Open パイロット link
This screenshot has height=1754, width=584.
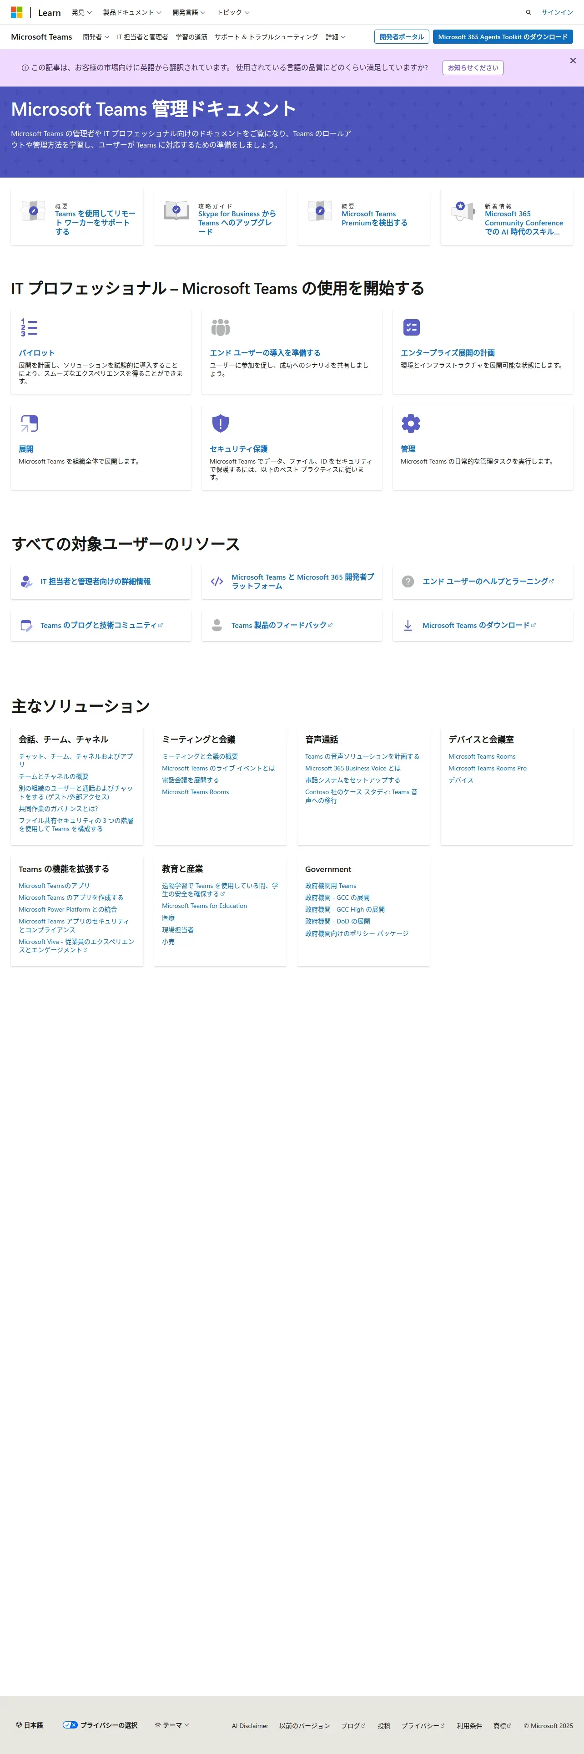point(37,353)
